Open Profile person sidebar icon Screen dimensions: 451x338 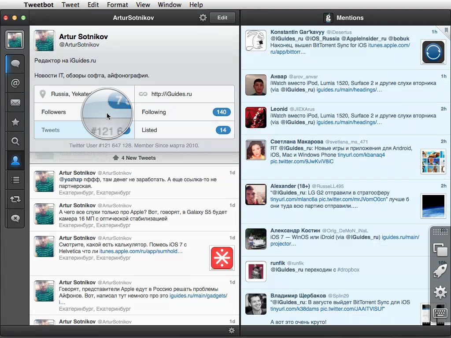coord(15,161)
